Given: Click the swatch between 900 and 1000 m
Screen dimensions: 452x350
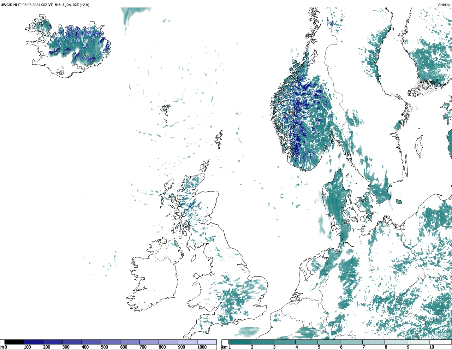Looking at the screenshot, I should click(x=188, y=342).
